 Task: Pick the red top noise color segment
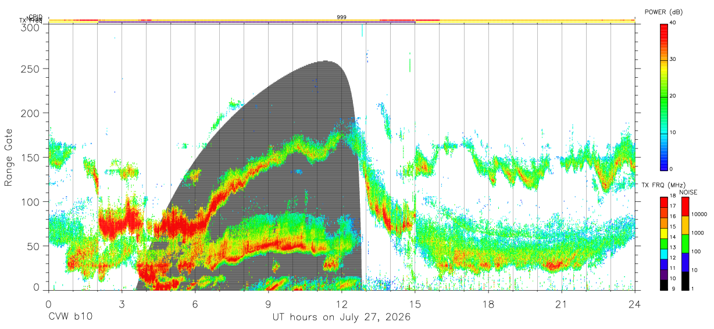point(684,207)
